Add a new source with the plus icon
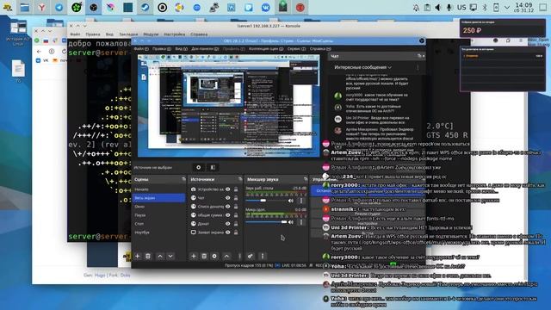Viewport: 551px width, 310px height. [x=193, y=257]
